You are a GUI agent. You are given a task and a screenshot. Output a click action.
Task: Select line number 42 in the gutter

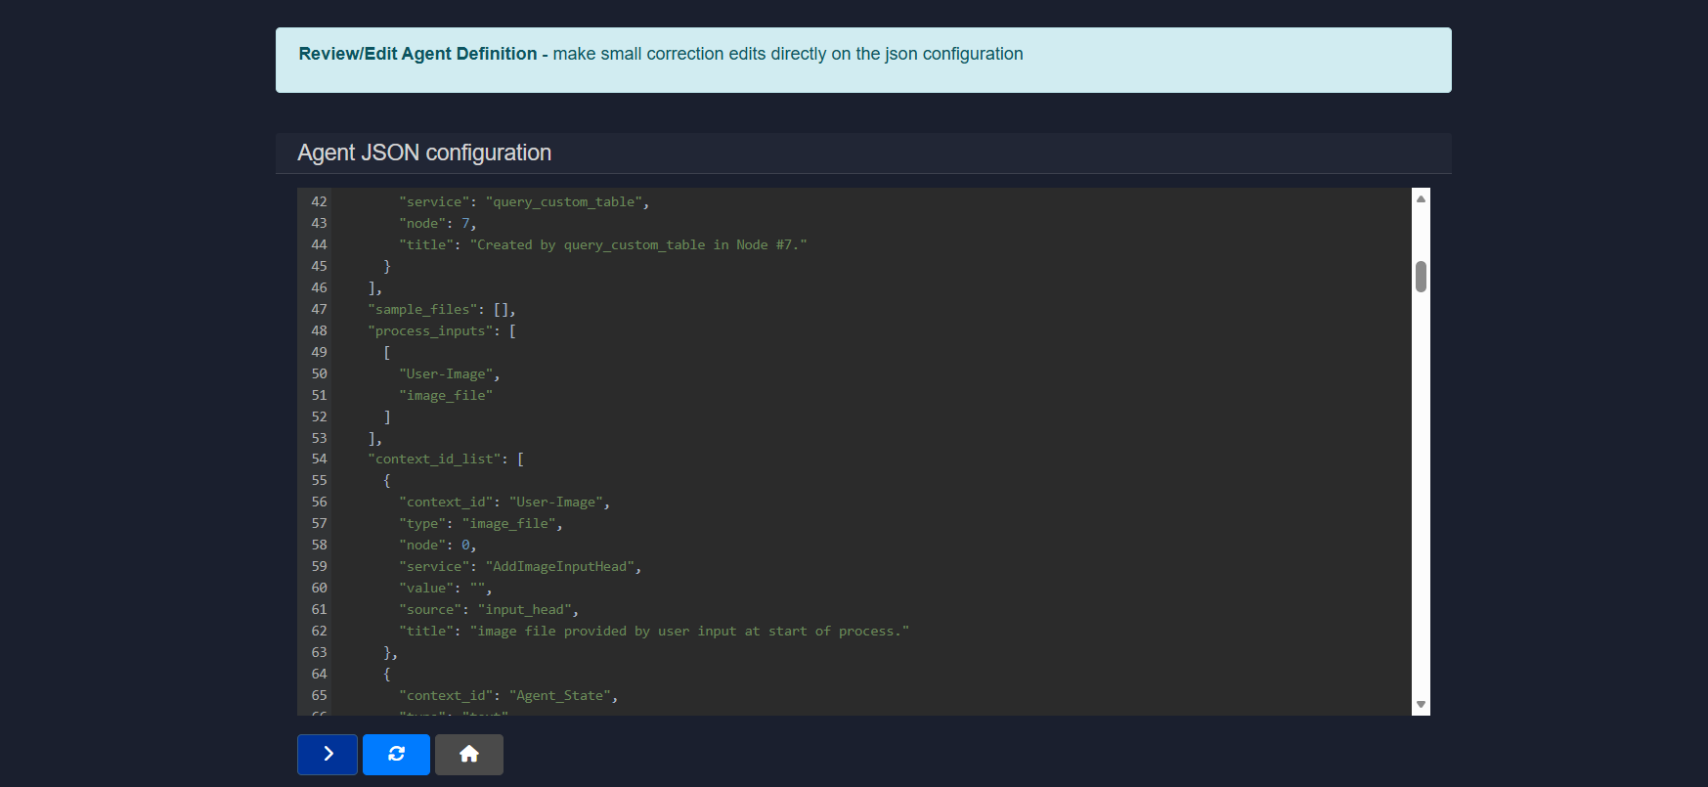click(319, 201)
